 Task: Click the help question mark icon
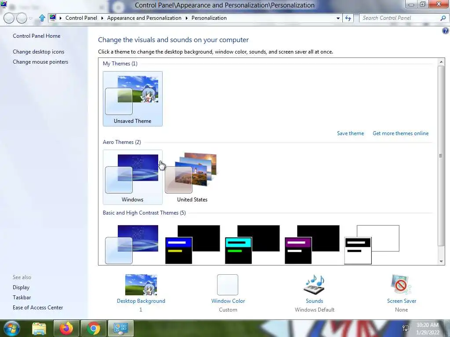(x=446, y=31)
